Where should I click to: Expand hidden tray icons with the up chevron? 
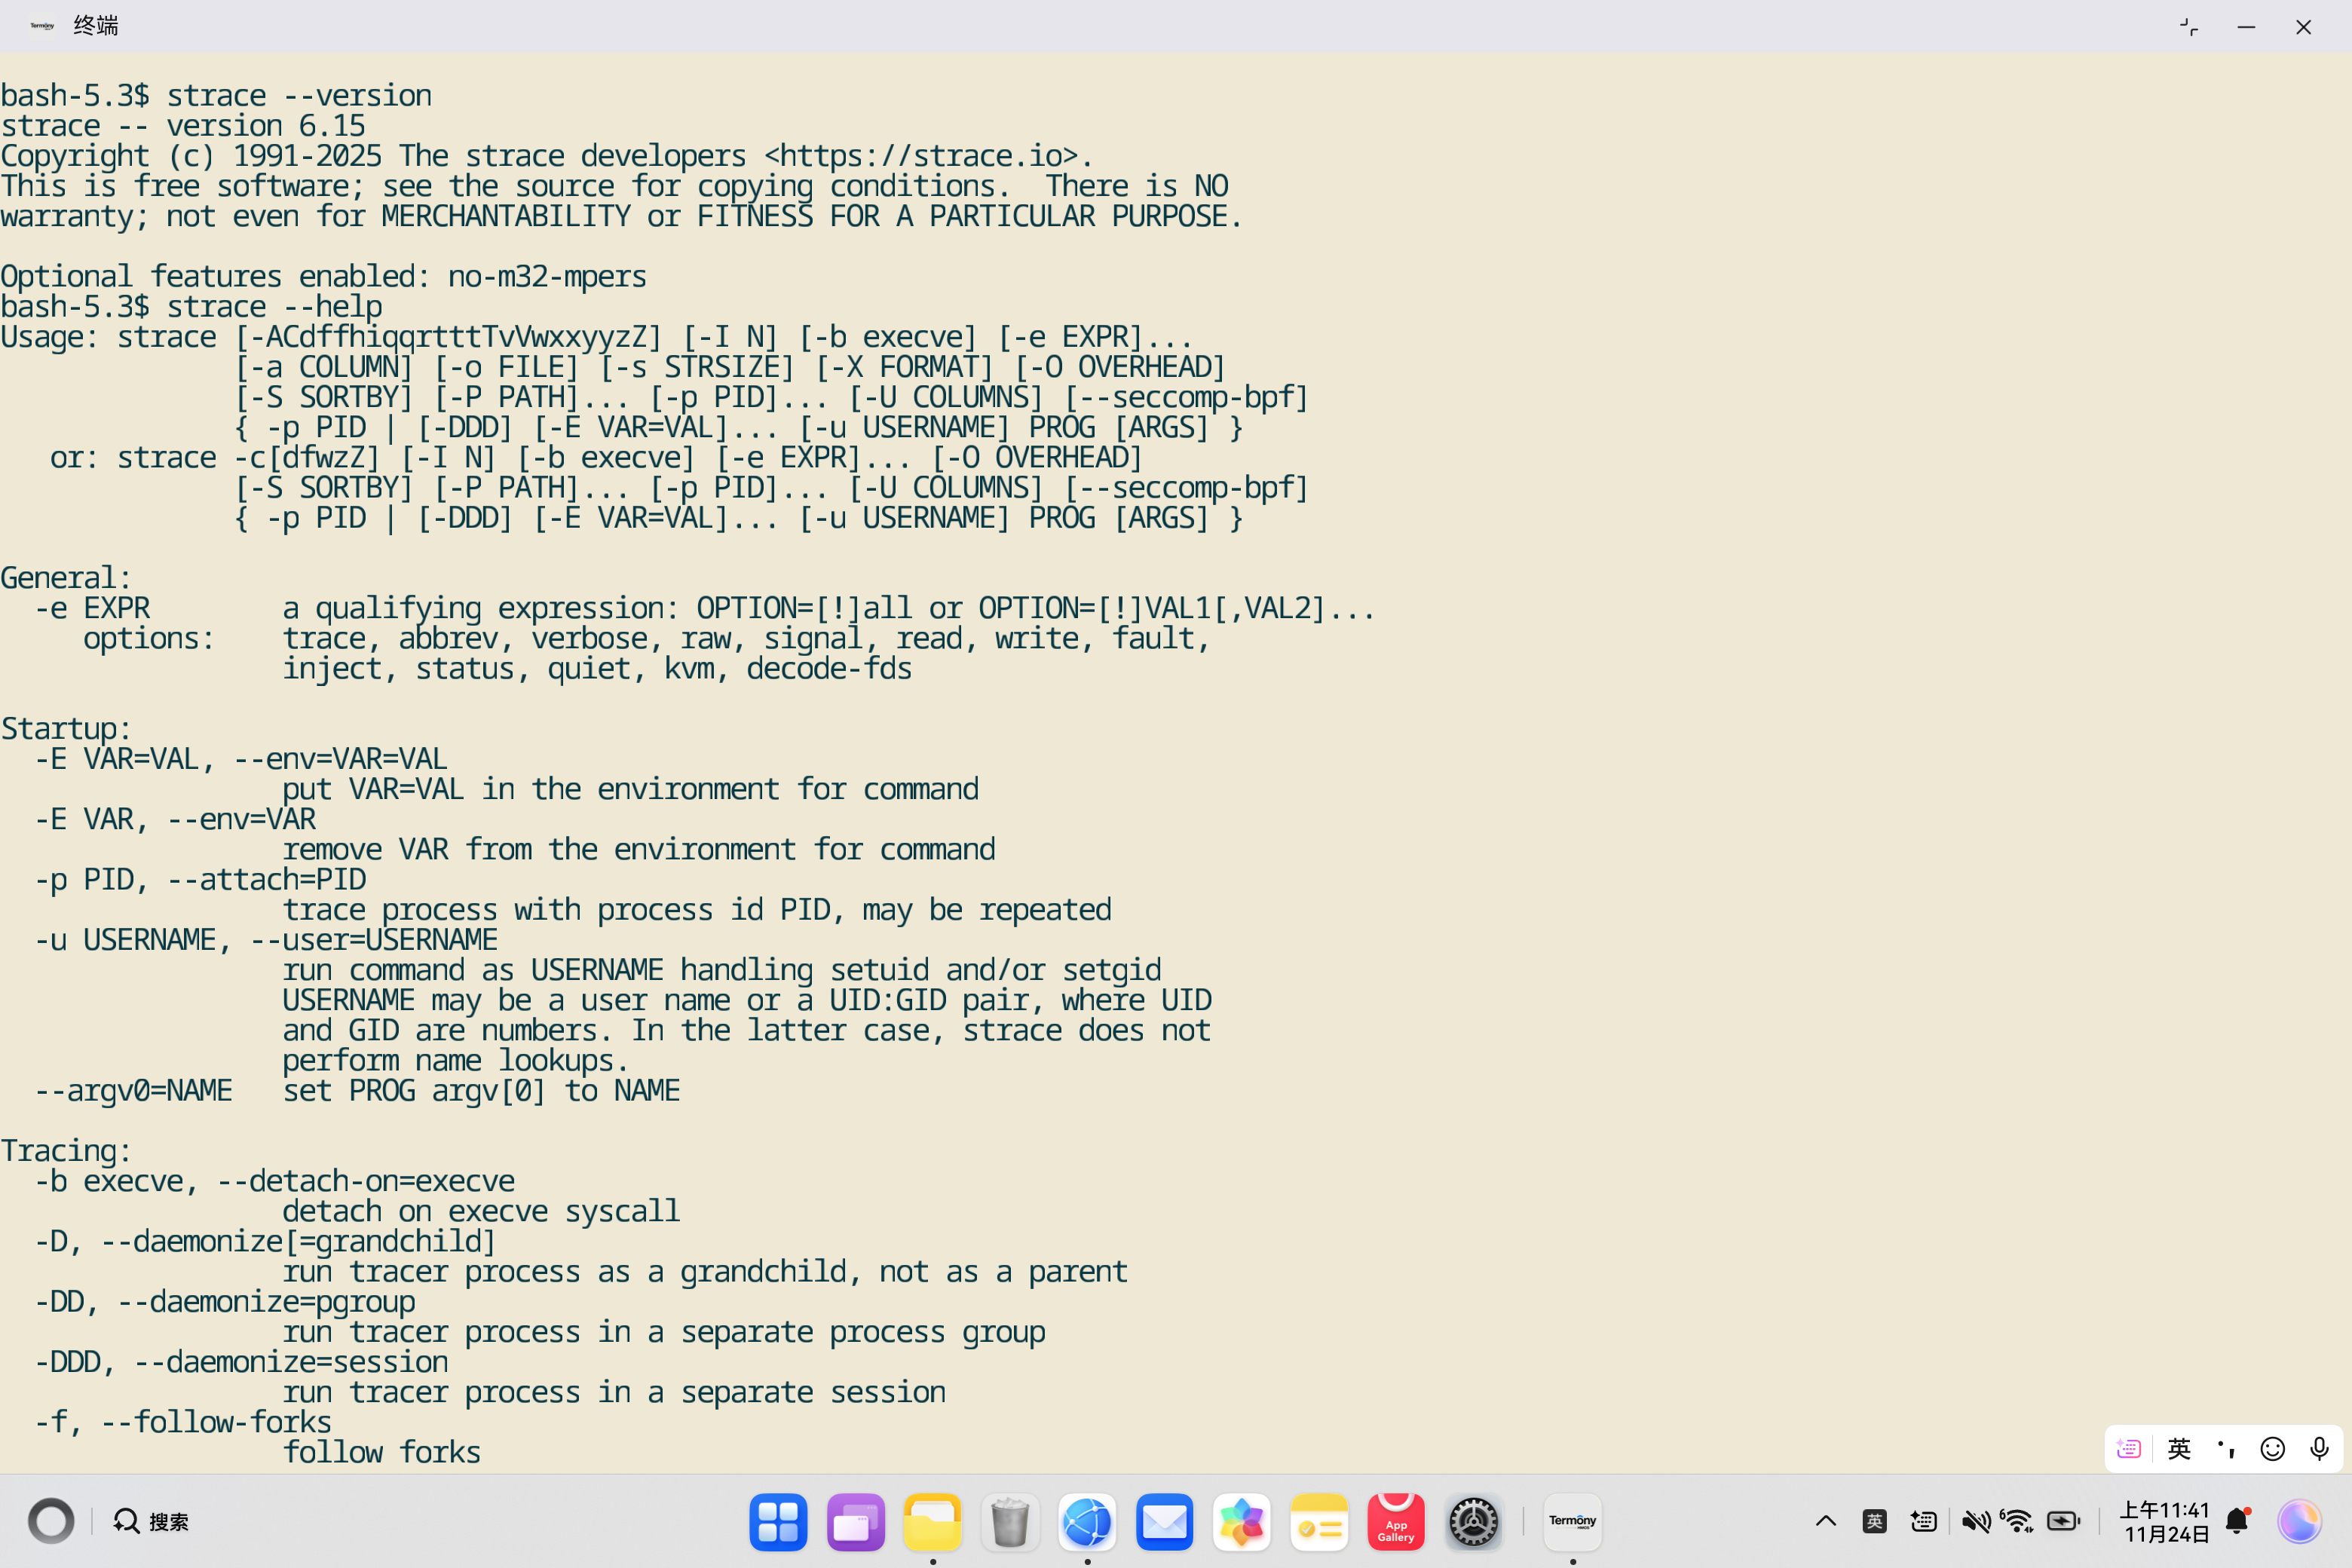(1825, 1522)
